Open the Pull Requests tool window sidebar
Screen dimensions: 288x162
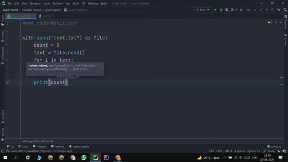2,56
